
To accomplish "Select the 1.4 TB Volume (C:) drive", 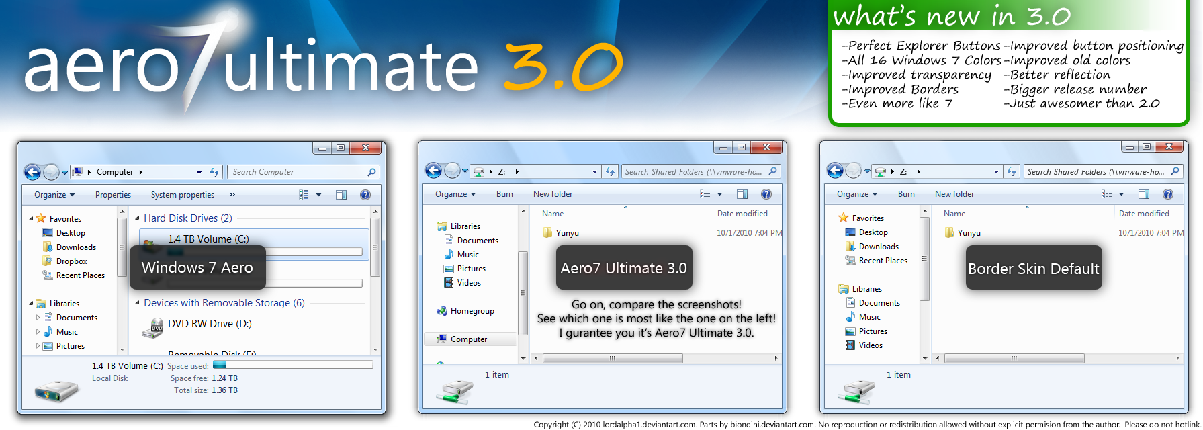I will point(254,245).
